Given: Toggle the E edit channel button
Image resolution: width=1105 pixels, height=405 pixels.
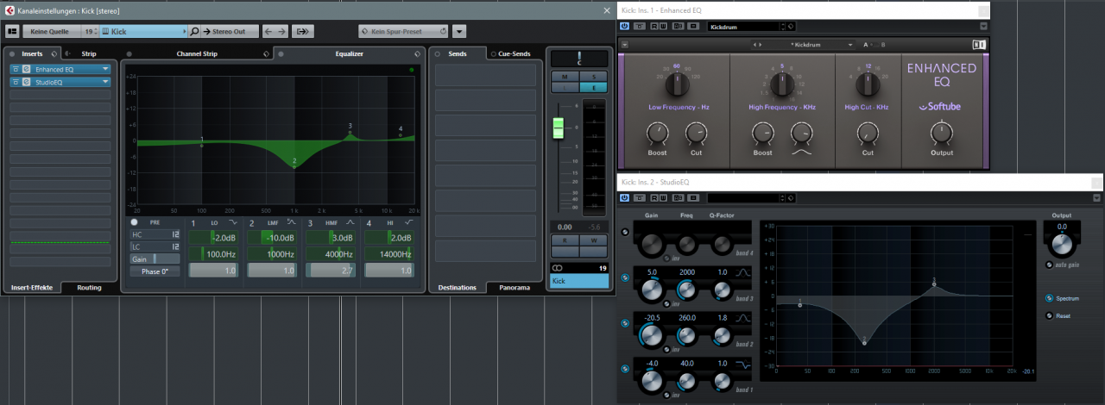Looking at the screenshot, I should (593, 87).
